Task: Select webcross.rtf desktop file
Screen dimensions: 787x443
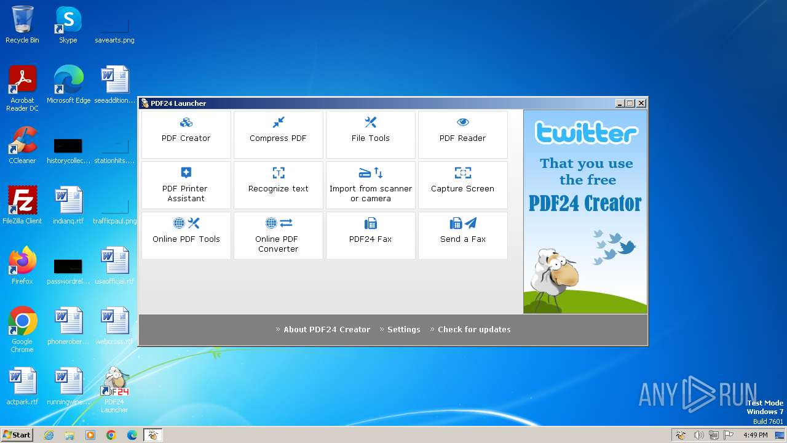Action: pos(114,325)
